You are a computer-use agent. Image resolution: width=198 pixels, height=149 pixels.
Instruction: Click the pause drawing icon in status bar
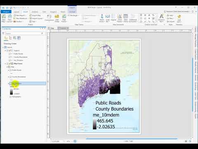point(186,141)
